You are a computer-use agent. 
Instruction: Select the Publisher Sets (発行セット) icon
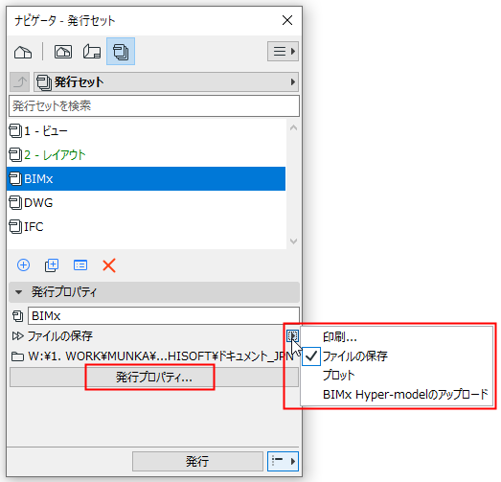(121, 52)
